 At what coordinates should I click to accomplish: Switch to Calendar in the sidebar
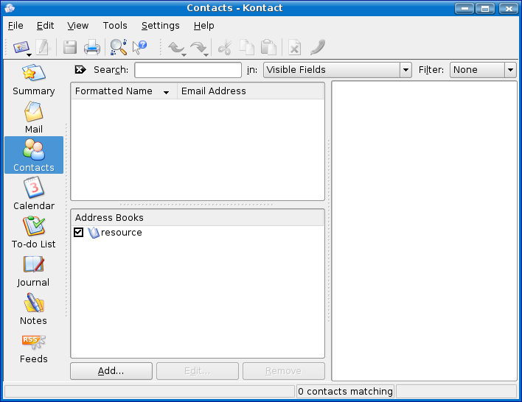pyautogui.click(x=34, y=194)
